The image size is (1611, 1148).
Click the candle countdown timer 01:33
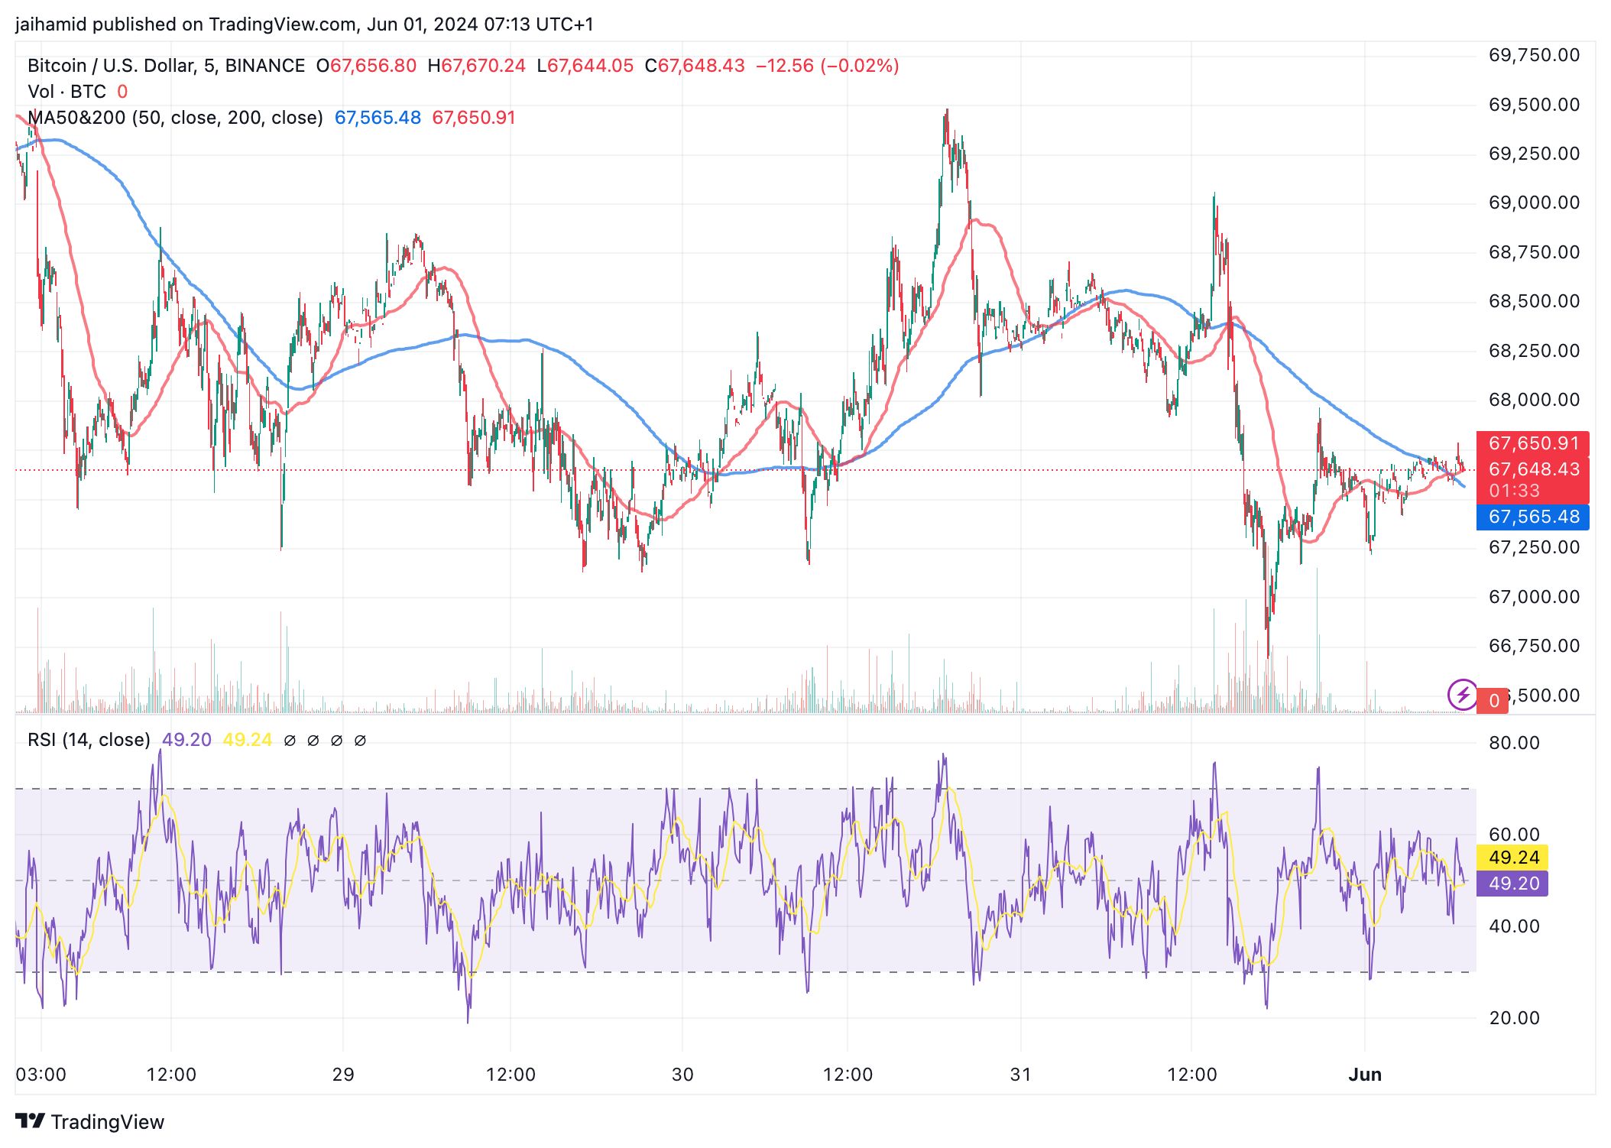point(1514,491)
